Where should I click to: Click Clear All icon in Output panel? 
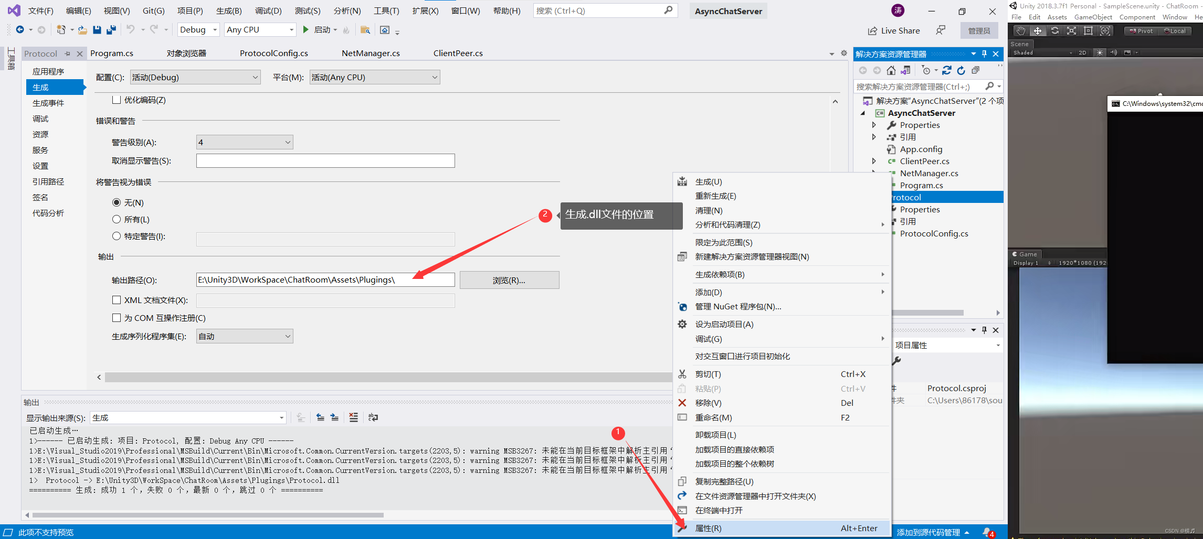(x=354, y=417)
